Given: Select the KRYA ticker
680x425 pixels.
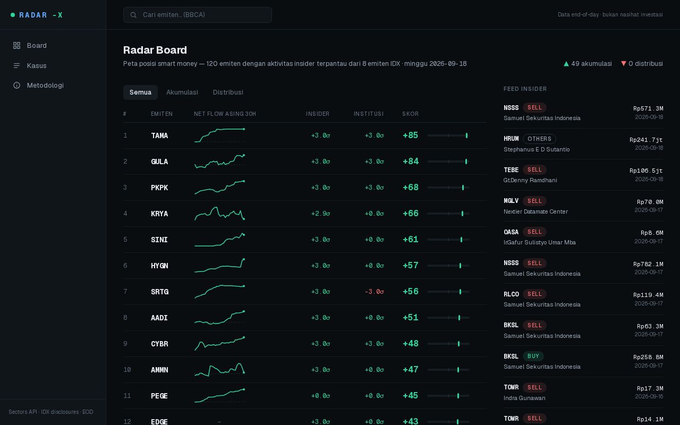Looking at the screenshot, I should (x=159, y=214).
